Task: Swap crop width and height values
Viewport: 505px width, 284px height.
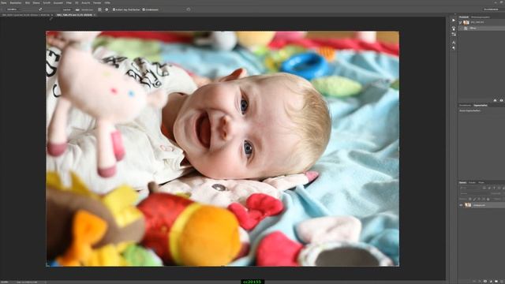Action: (40, 9)
